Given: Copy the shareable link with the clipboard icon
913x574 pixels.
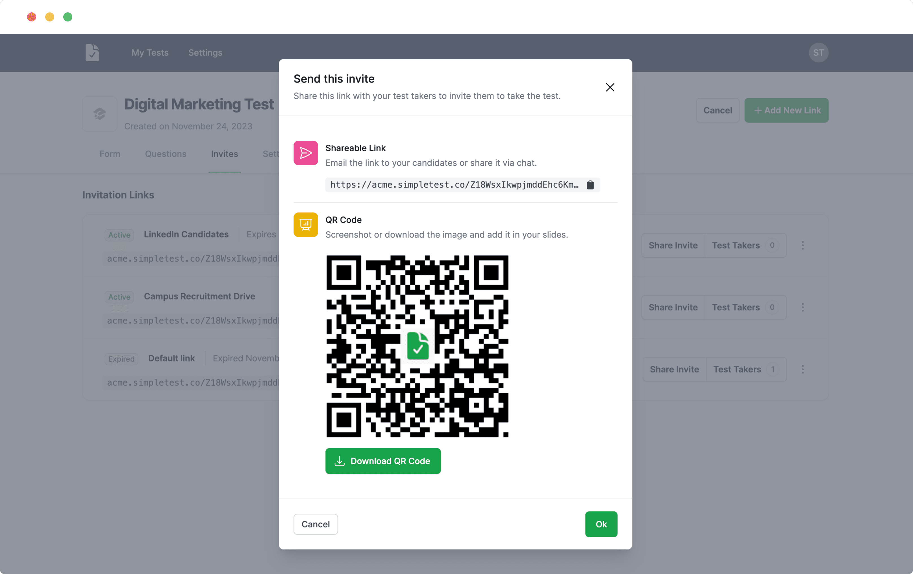Looking at the screenshot, I should click(x=590, y=185).
